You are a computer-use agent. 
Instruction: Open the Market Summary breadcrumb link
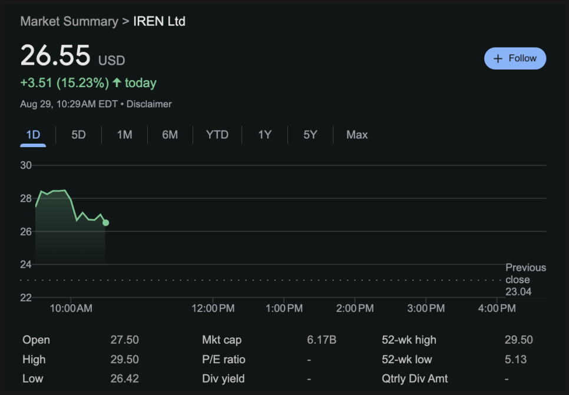click(70, 21)
